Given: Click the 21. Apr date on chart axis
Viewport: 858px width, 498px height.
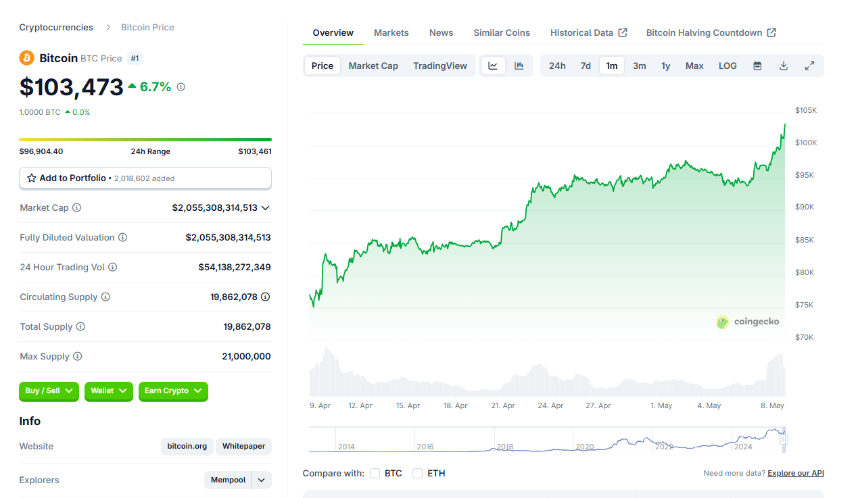Looking at the screenshot, I should (503, 405).
